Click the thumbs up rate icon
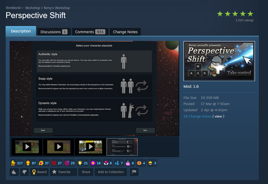Screen dimensions: 268x184 coord(14,172)
